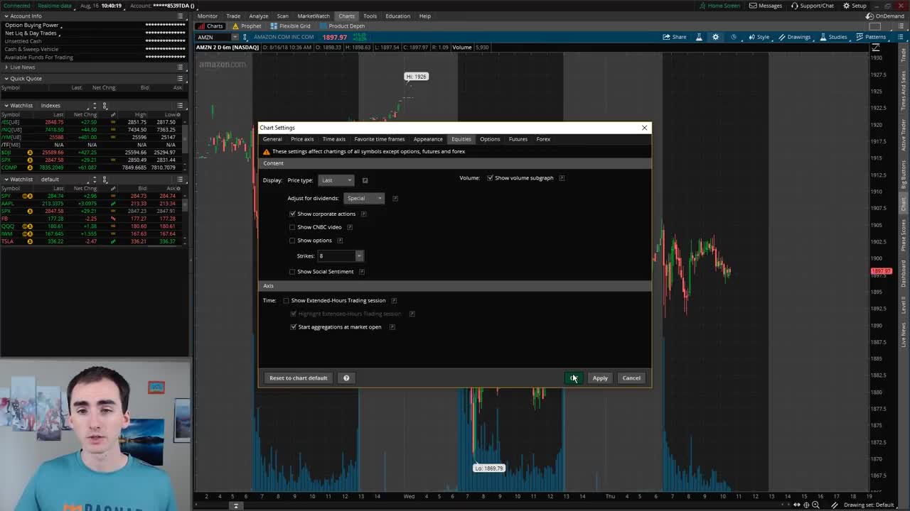
Task: Click Reset to chart default
Action: pos(299,378)
